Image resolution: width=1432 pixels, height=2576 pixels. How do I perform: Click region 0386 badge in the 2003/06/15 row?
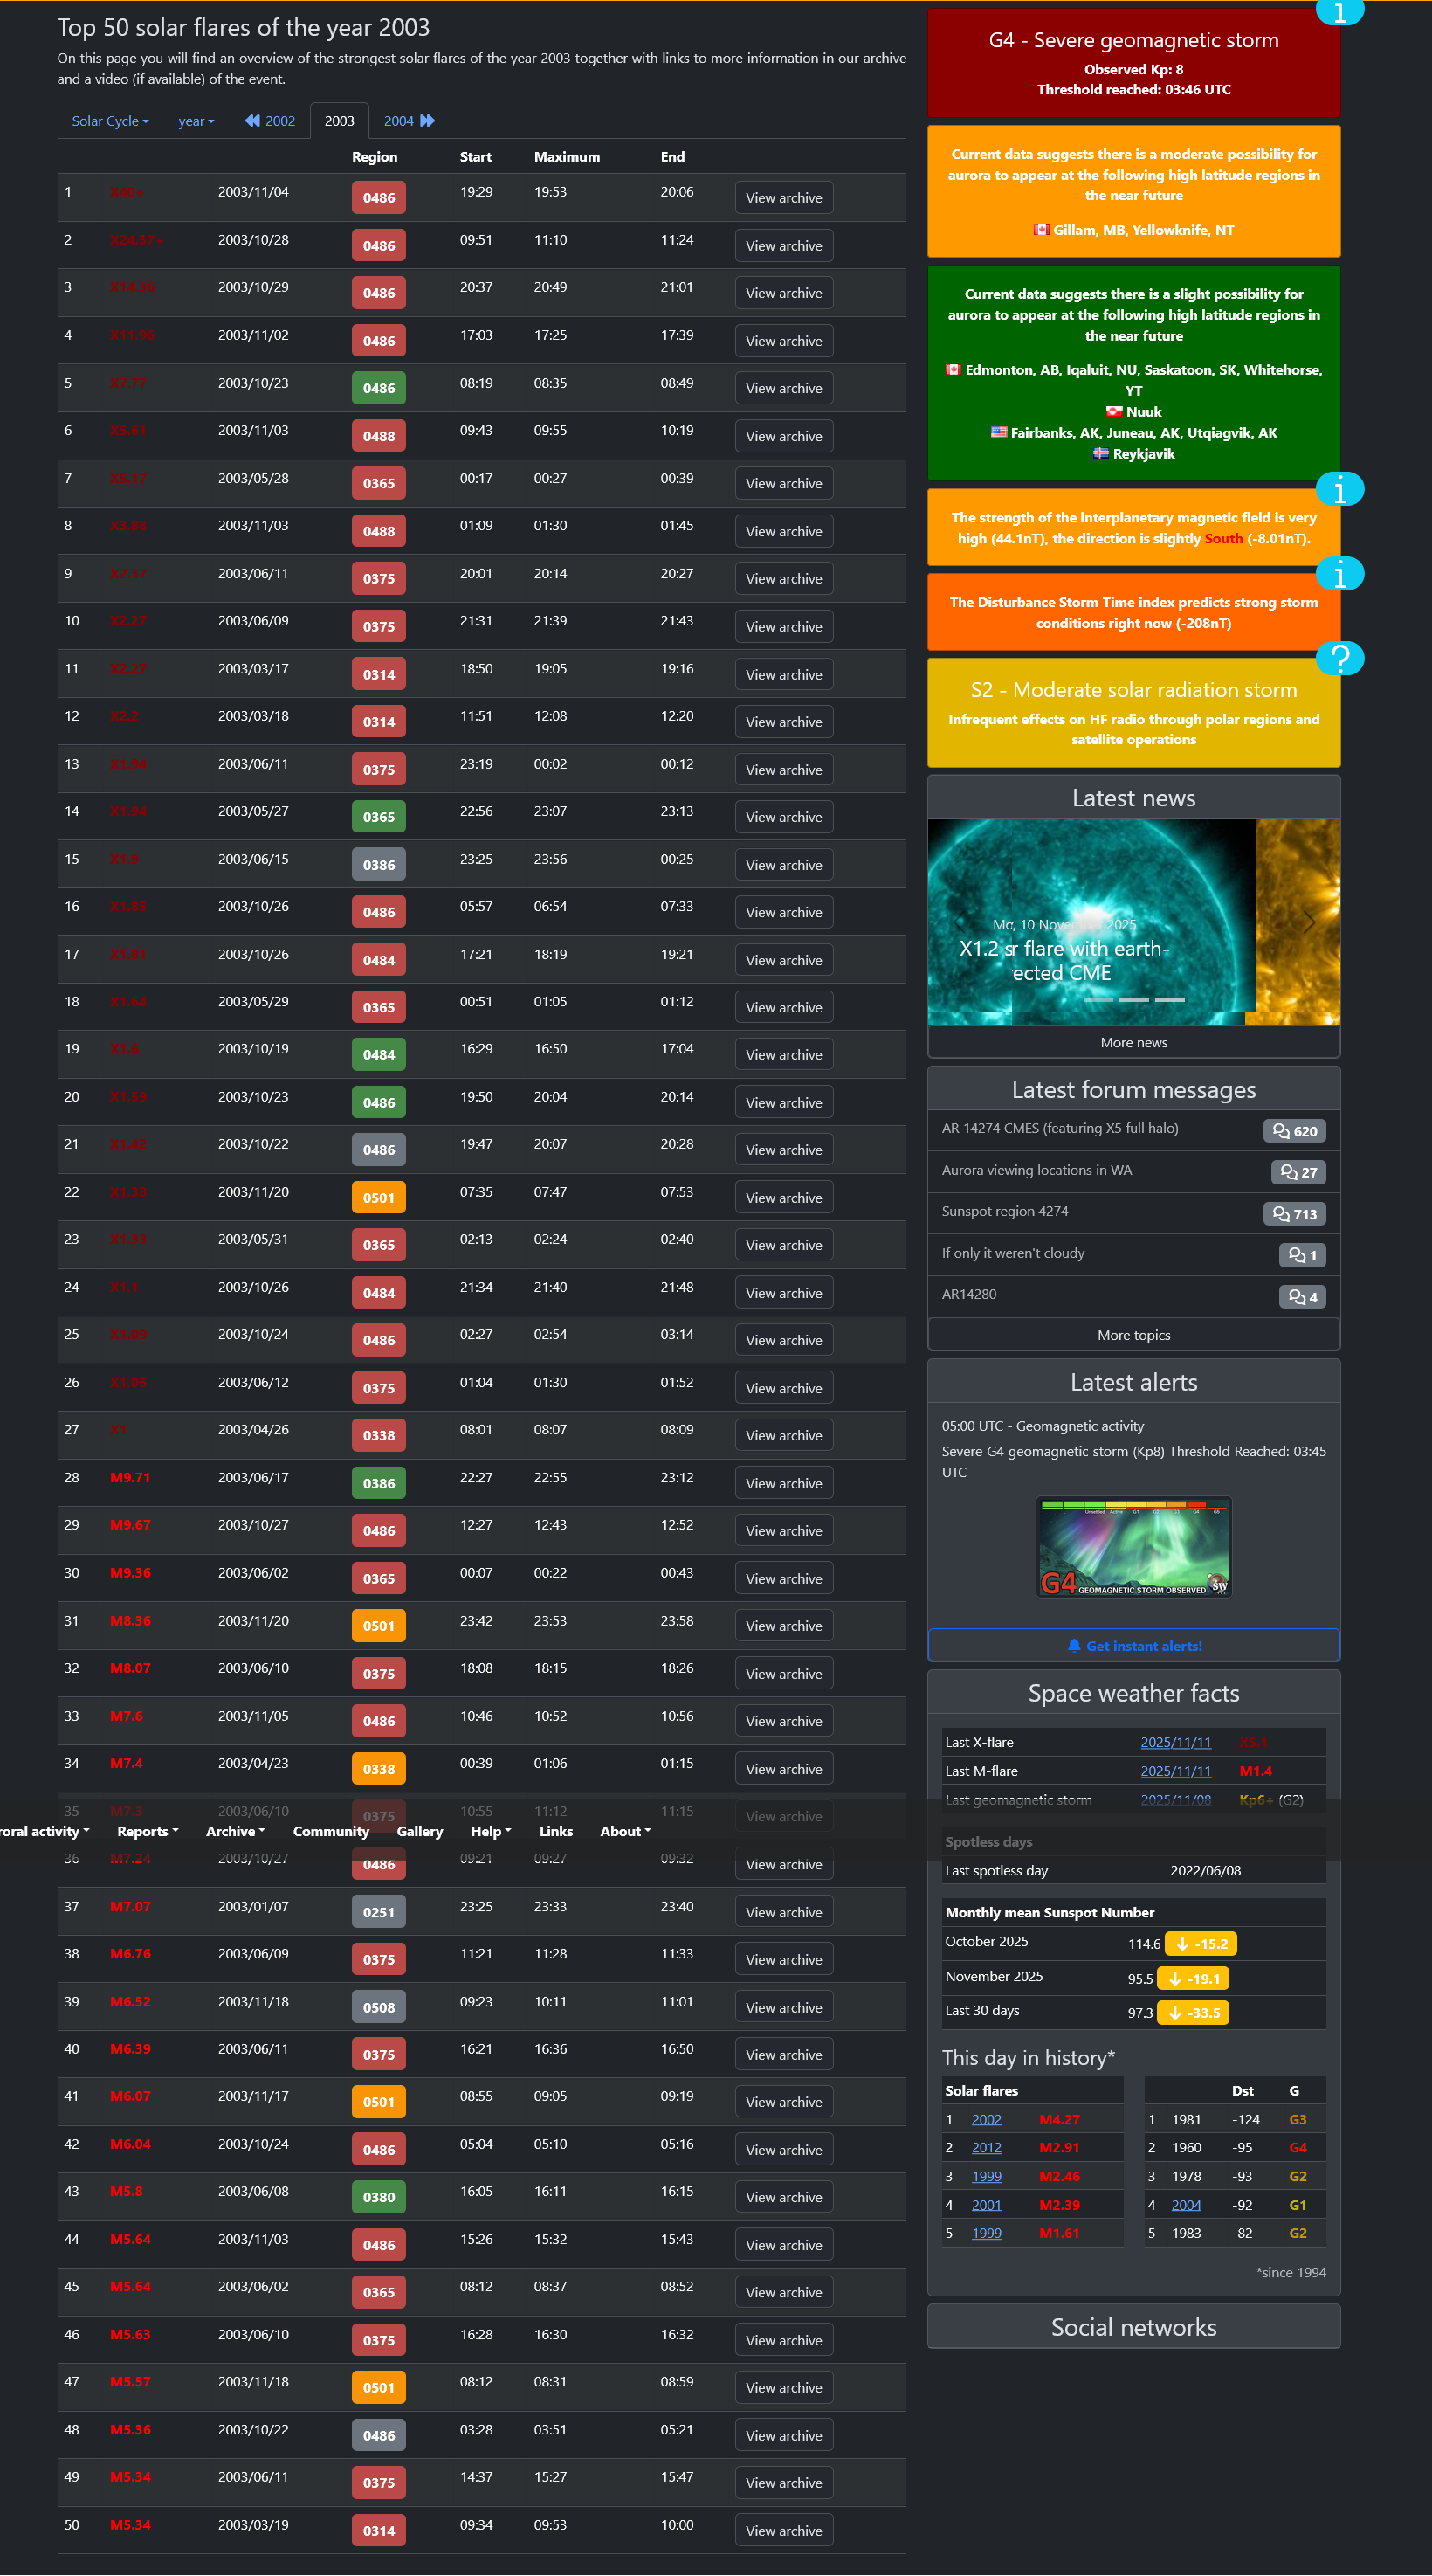[379, 865]
